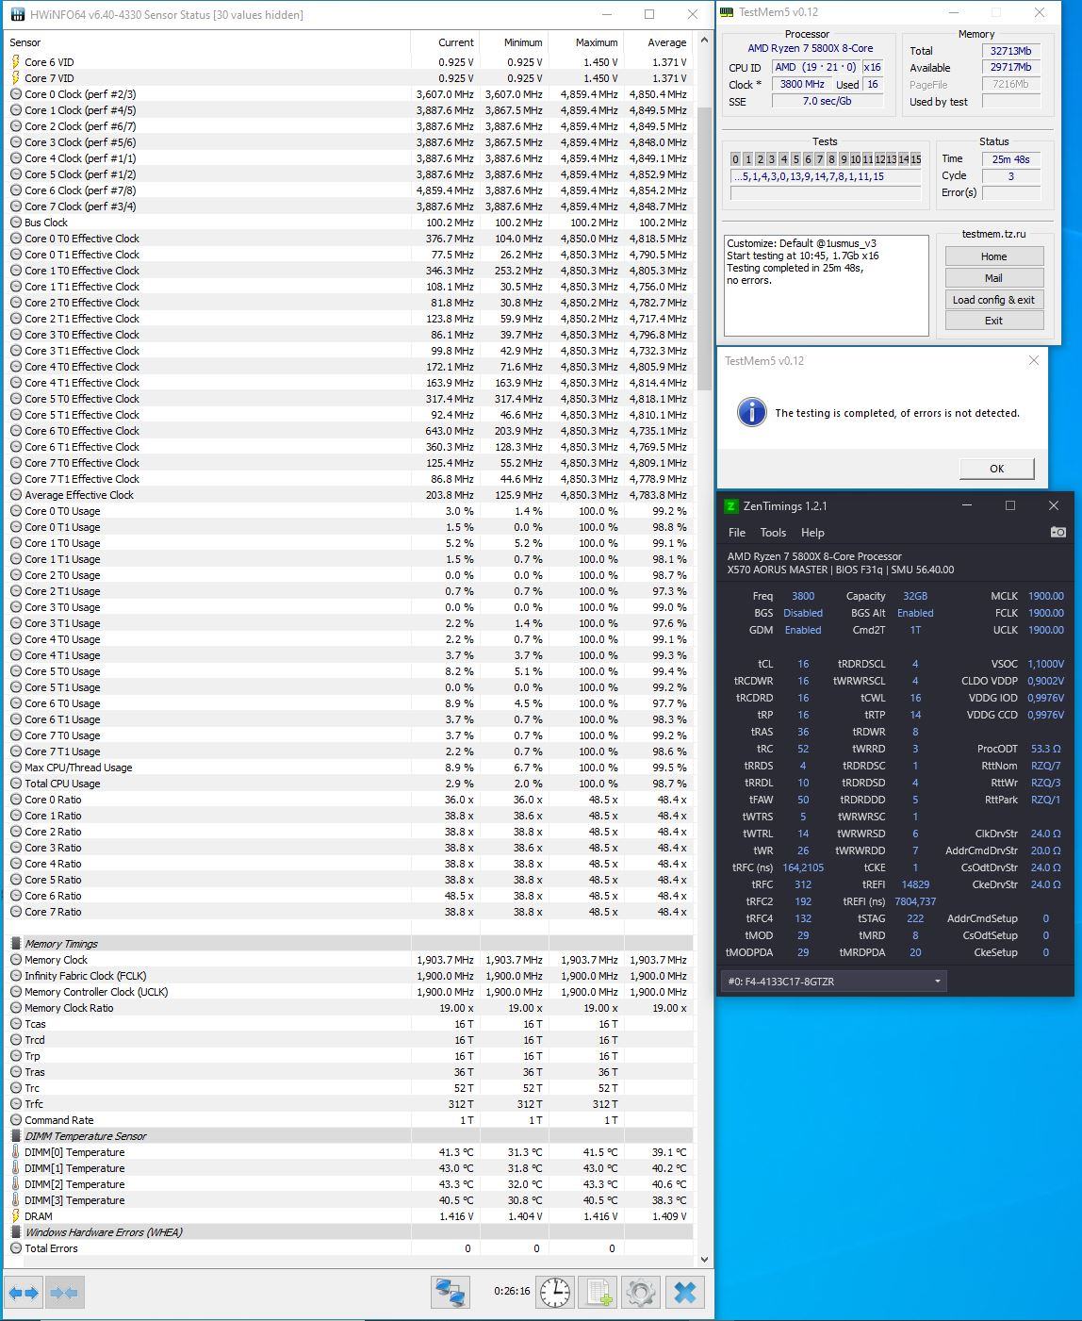This screenshot has height=1321, width=1082.
Task: Open HWiNFO remote network monitoring icon
Action: [451, 1293]
